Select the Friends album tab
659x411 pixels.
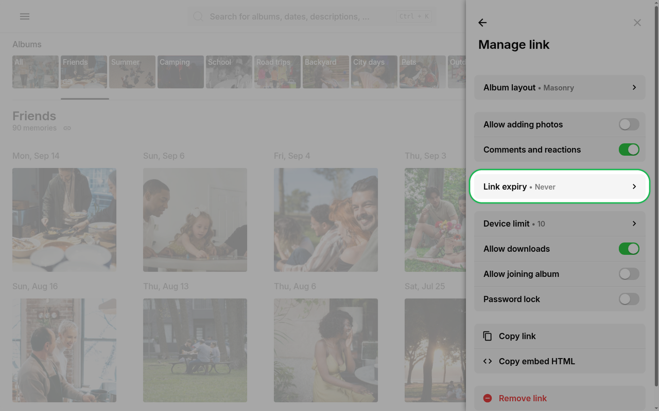click(x=84, y=72)
